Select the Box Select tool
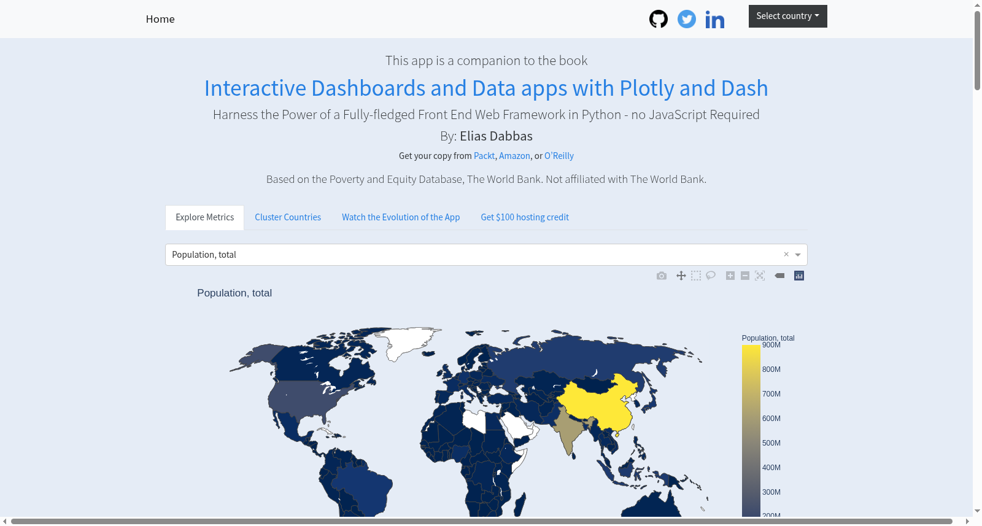 pos(696,276)
